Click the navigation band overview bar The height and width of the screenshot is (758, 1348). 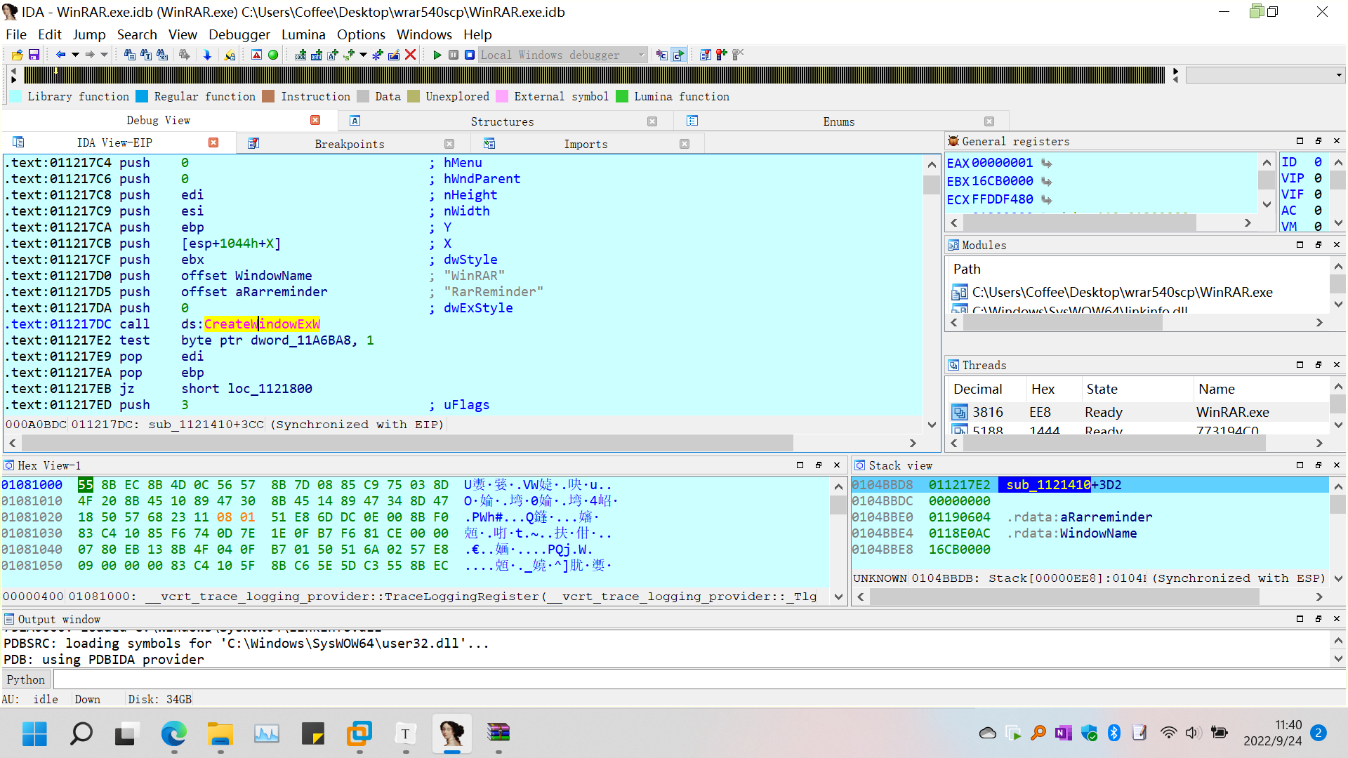(594, 75)
